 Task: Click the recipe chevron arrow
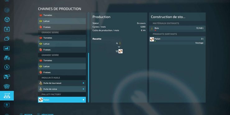pyautogui.click(x=119, y=47)
